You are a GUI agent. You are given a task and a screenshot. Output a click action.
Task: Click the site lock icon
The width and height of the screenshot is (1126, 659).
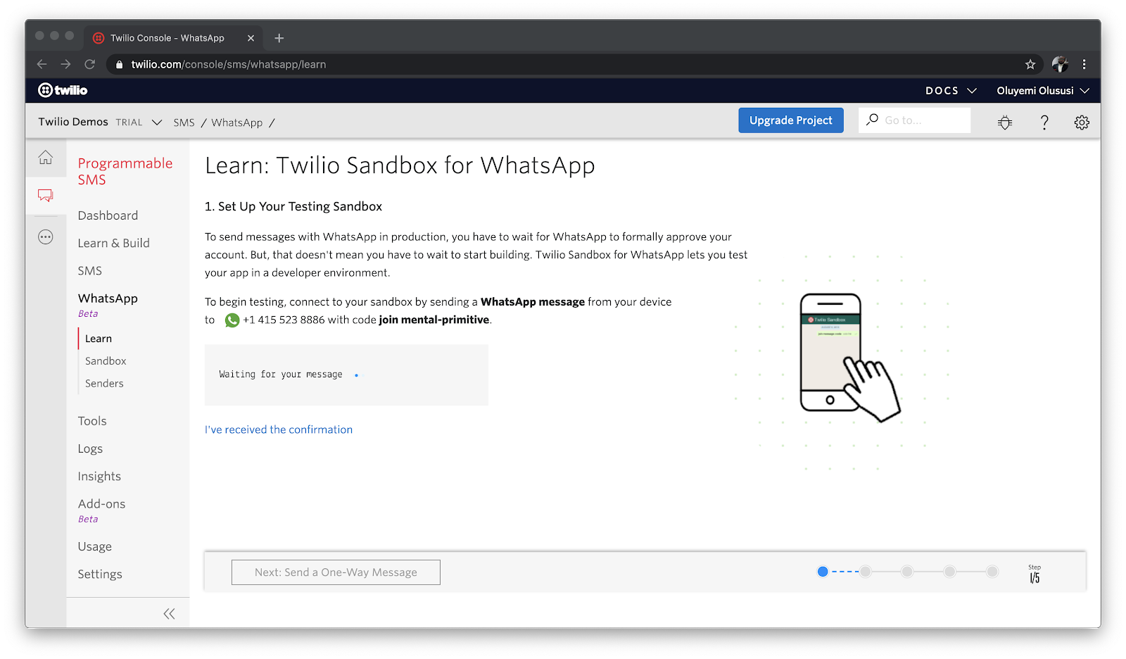[x=119, y=64]
